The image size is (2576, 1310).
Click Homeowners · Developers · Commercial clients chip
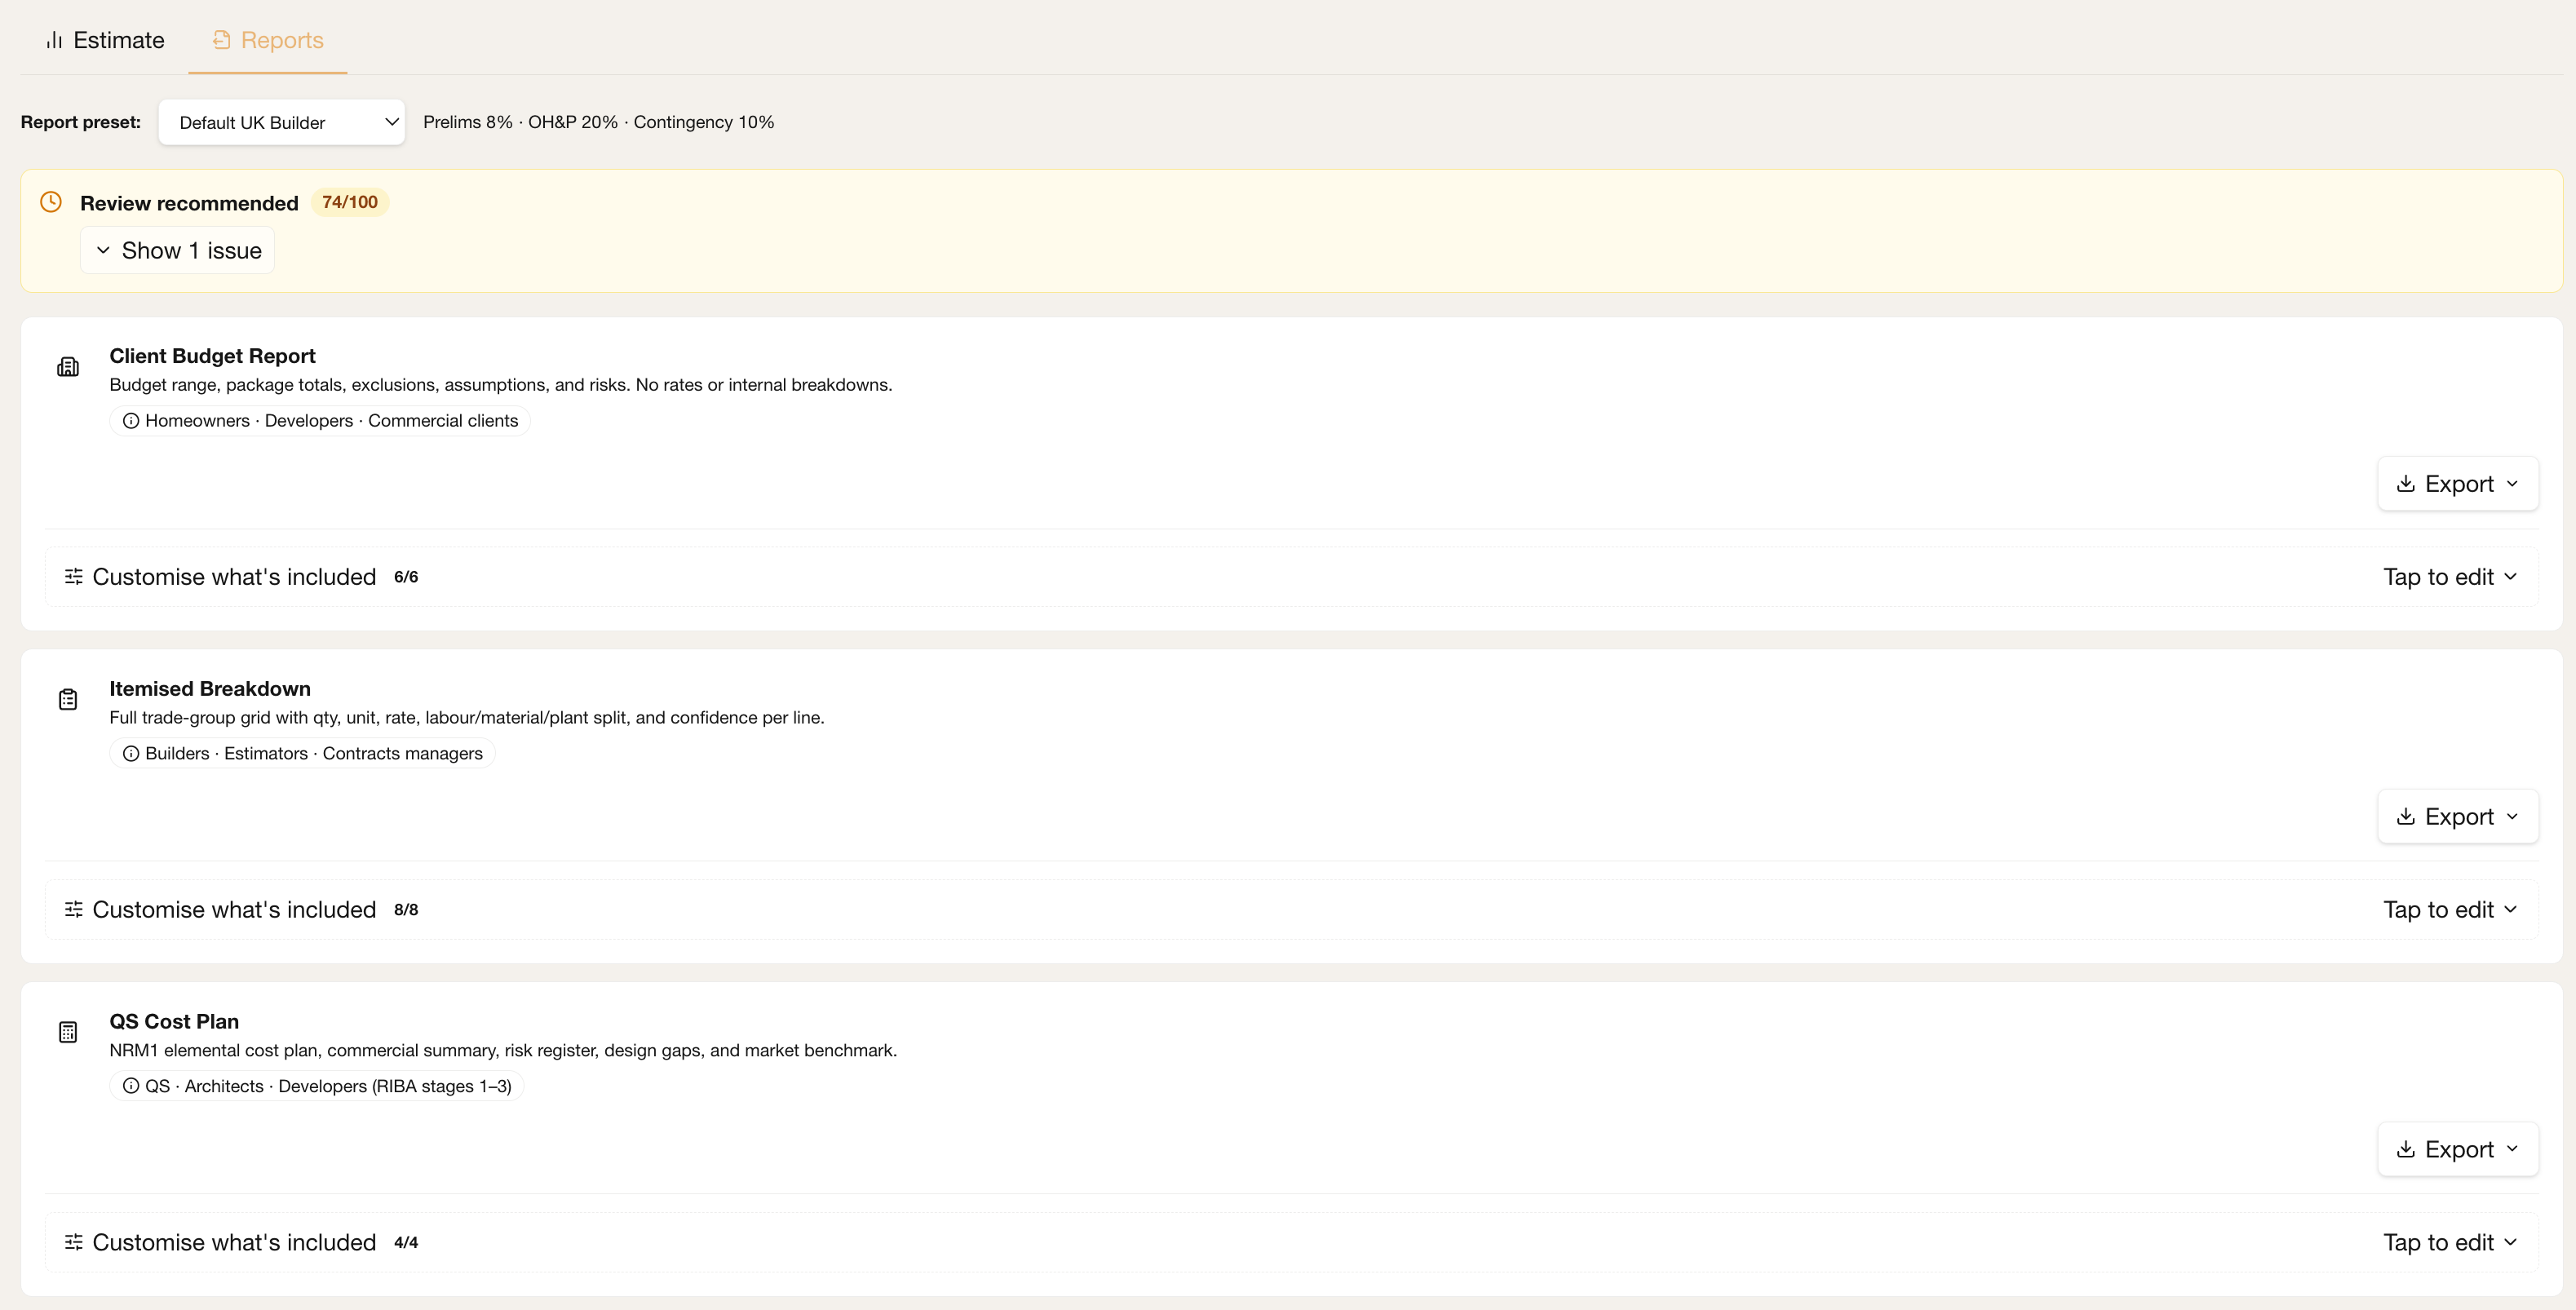(320, 421)
